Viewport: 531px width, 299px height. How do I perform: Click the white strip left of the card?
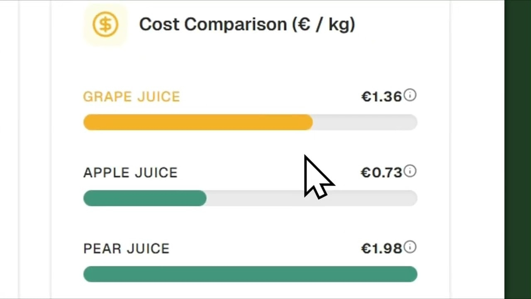35,149
